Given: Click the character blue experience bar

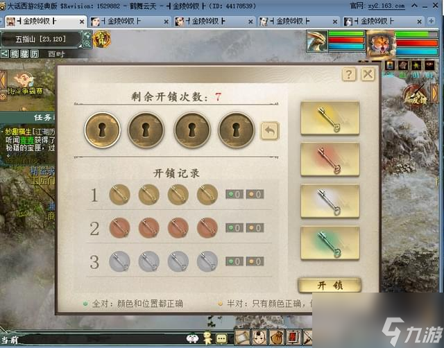Looking at the screenshot, I should click(x=416, y=51).
